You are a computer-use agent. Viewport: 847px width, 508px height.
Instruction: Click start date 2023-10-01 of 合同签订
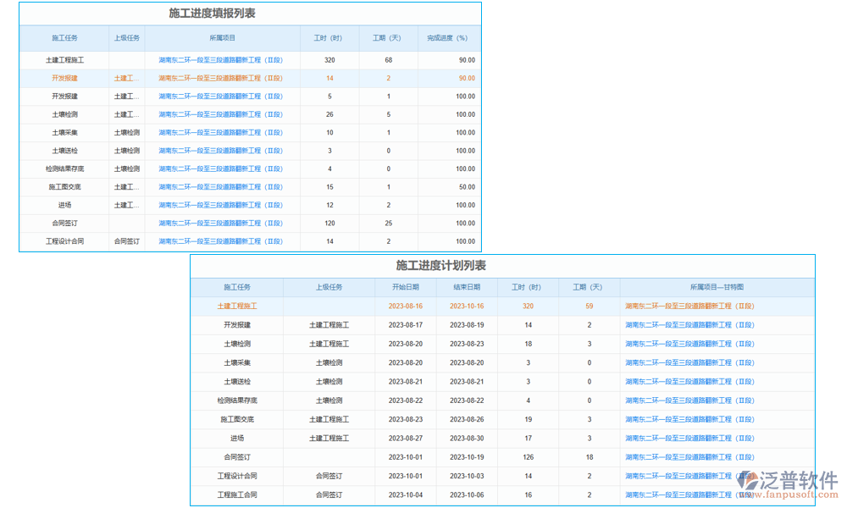point(405,457)
